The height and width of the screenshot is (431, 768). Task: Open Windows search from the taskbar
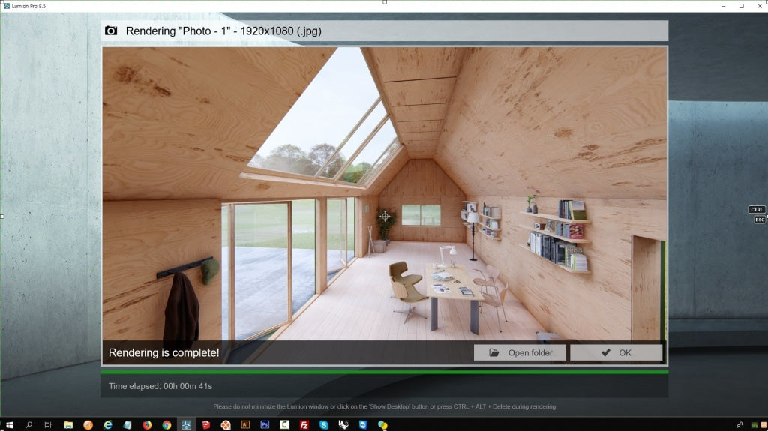pos(29,424)
